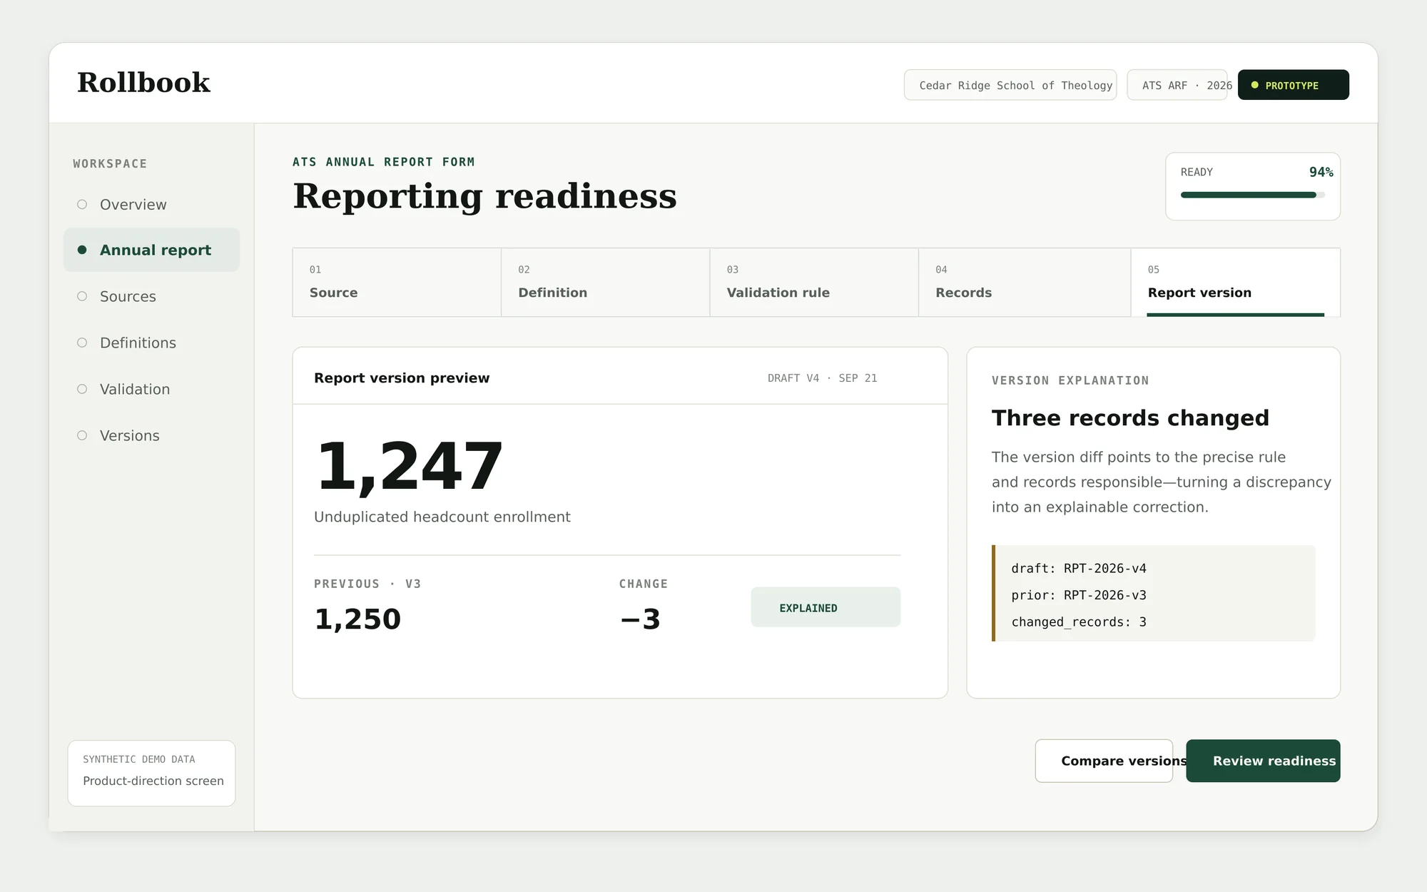Click the yellow dot in Prototype badge
Image resolution: width=1427 pixels, height=892 pixels.
point(1254,85)
